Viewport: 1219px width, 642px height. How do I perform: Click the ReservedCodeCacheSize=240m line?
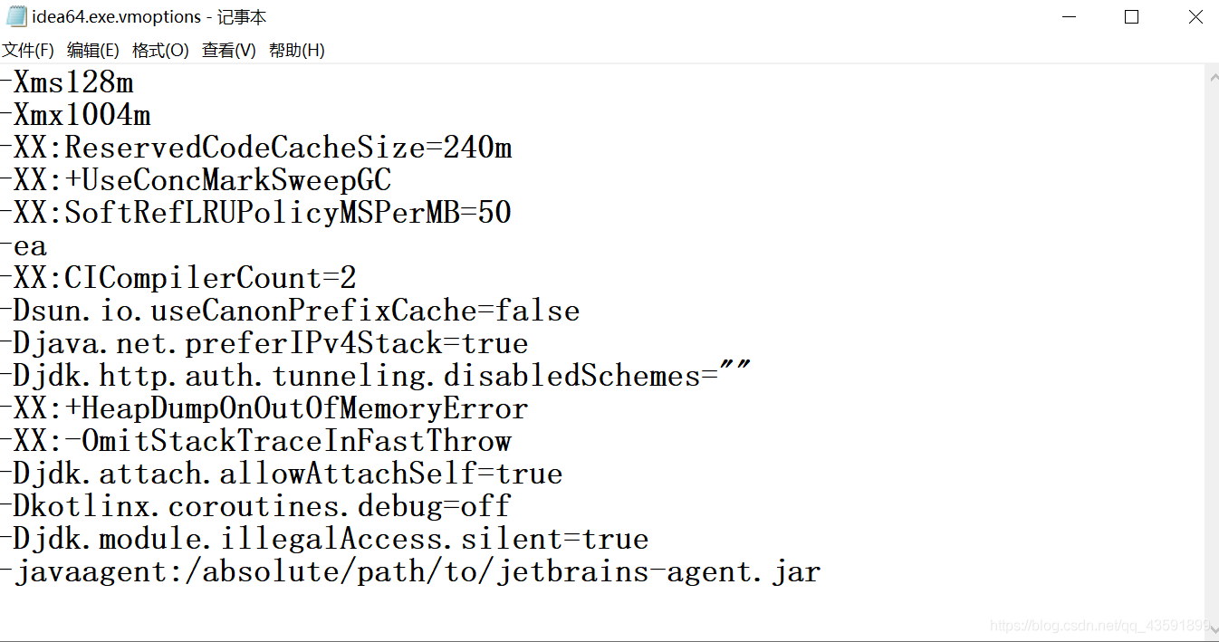(x=256, y=148)
